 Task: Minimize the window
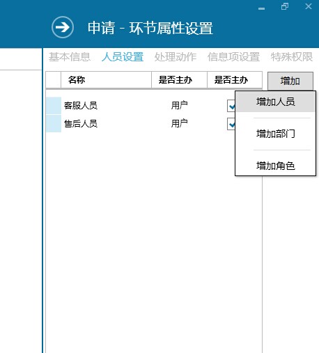pos(261,8)
